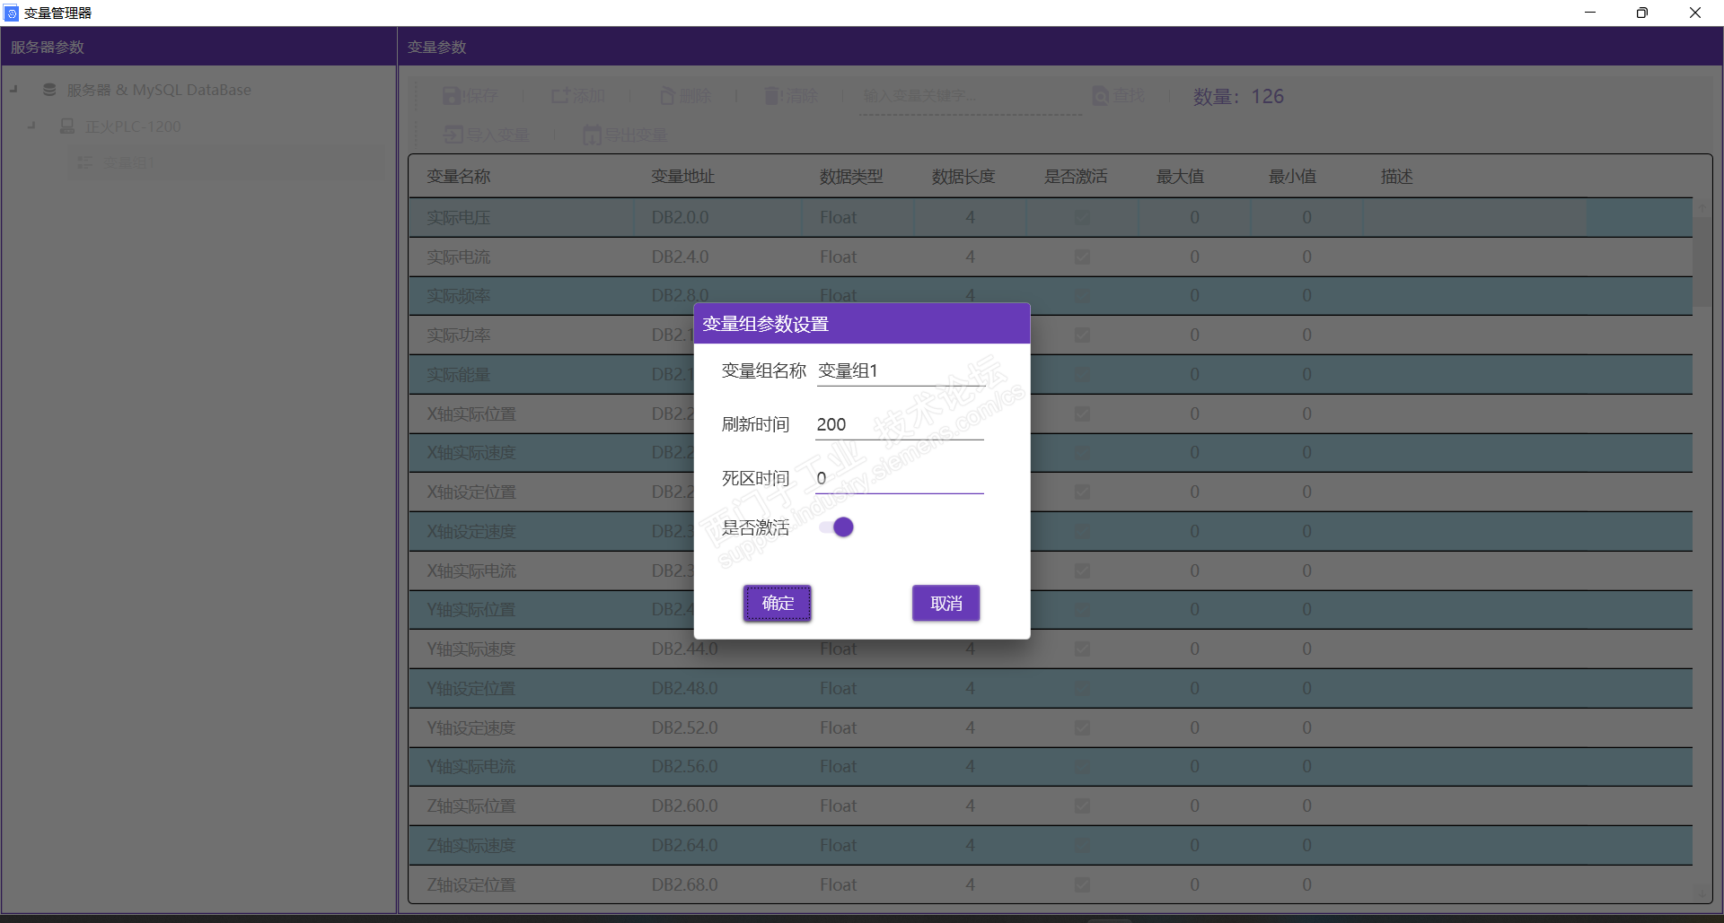Click the 数据长度 column header
The height and width of the screenshot is (923, 1724).
[963, 177]
